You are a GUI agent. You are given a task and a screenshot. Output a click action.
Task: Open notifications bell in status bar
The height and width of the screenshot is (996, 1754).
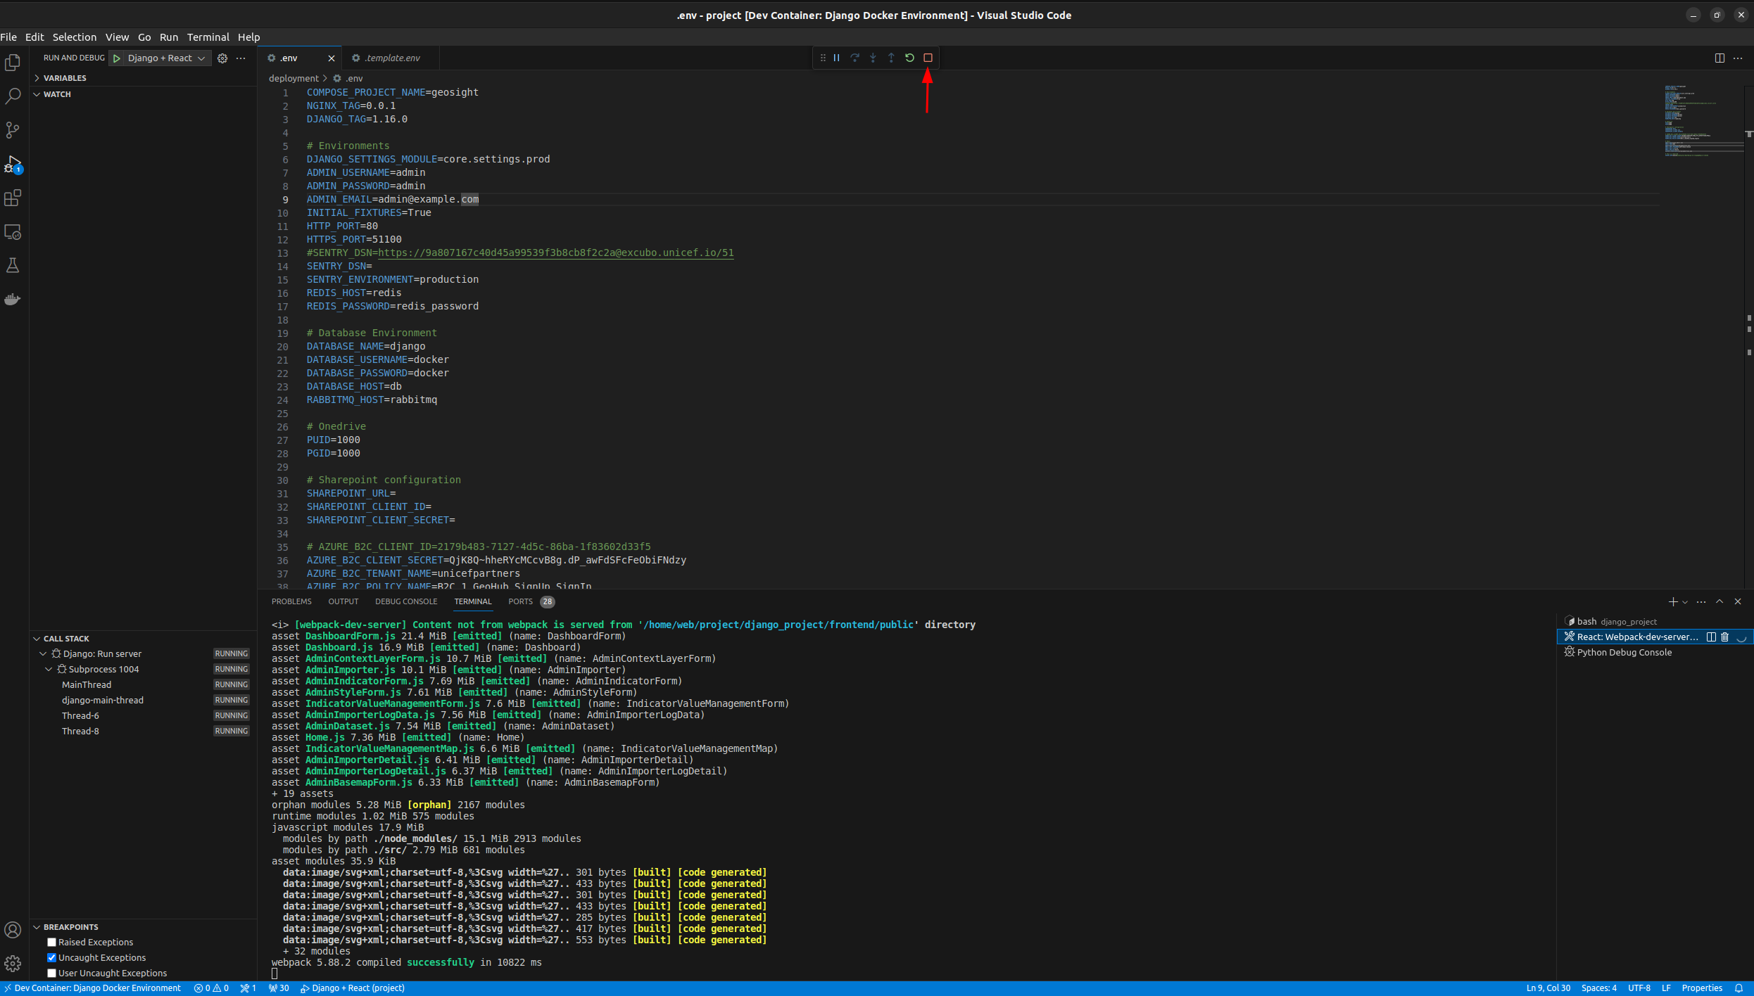coord(1739,988)
